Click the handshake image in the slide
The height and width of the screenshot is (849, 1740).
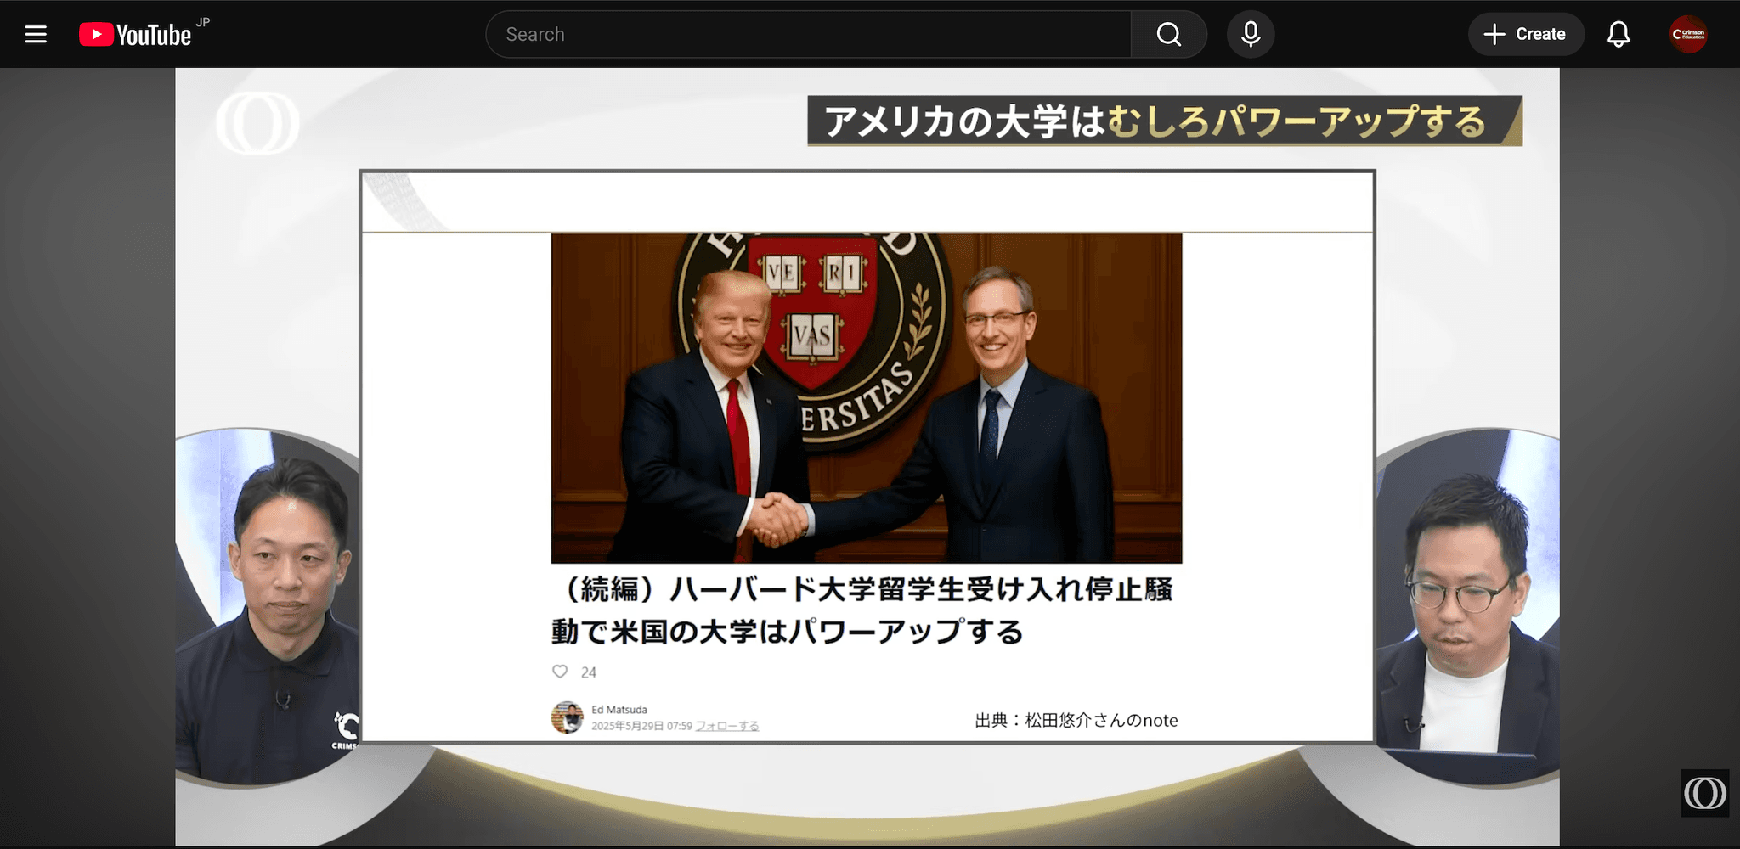click(x=866, y=397)
